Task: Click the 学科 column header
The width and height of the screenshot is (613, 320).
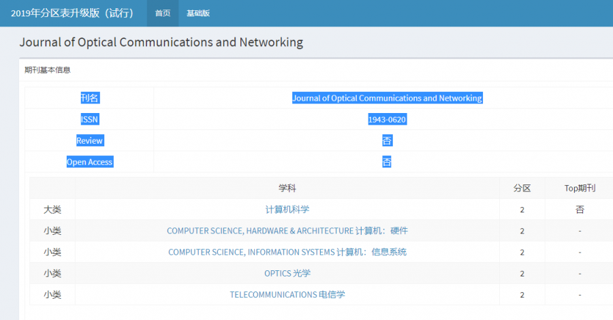Action: click(x=287, y=188)
